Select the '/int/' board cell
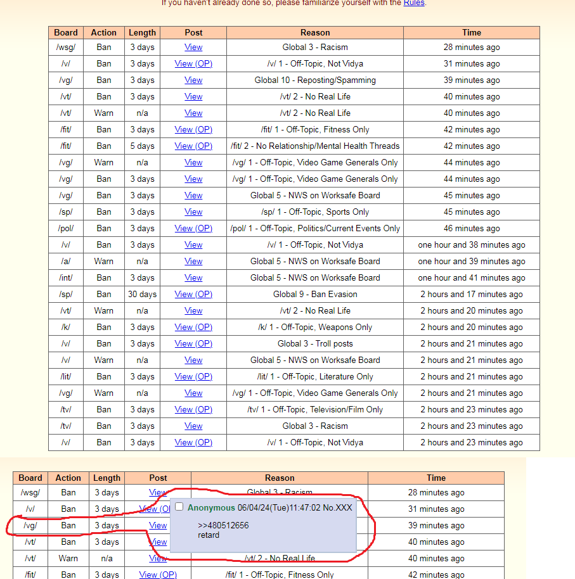575x579 pixels. click(x=66, y=277)
